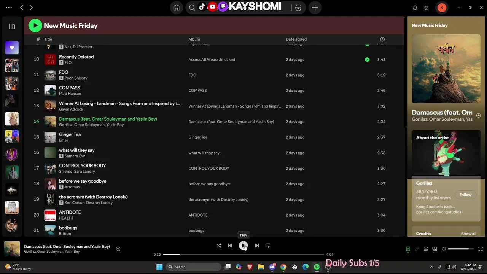The width and height of the screenshot is (487, 274).
Task: Click the plus Create button
Action: 315,8
